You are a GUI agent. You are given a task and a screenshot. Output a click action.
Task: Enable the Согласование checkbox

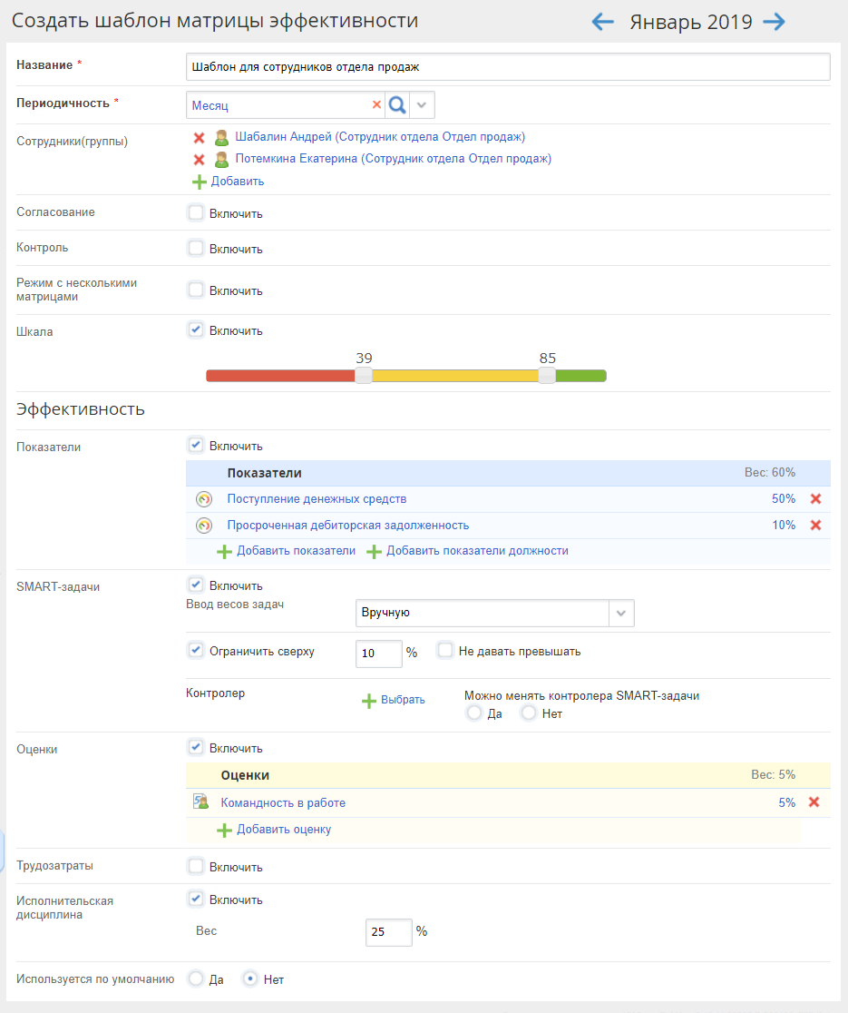pyautogui.click(x=196, y=213)
